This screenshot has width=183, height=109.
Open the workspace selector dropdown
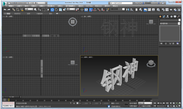click(x=37, y=3)
